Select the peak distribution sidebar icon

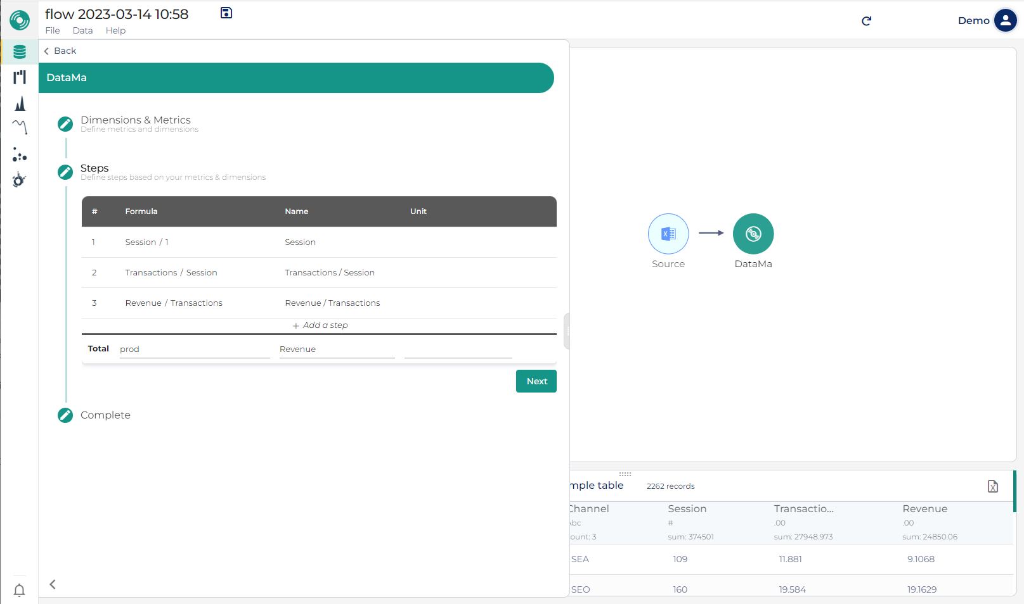[20, 103]
